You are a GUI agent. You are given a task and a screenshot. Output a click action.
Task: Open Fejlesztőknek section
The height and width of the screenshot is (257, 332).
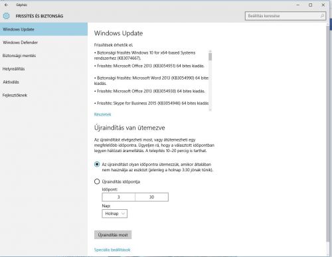tap(44, 96)
